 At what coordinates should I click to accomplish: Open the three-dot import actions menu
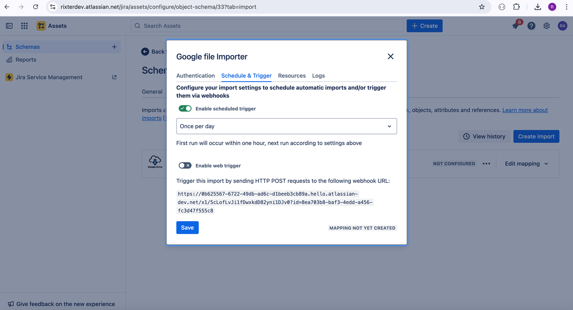486,164
